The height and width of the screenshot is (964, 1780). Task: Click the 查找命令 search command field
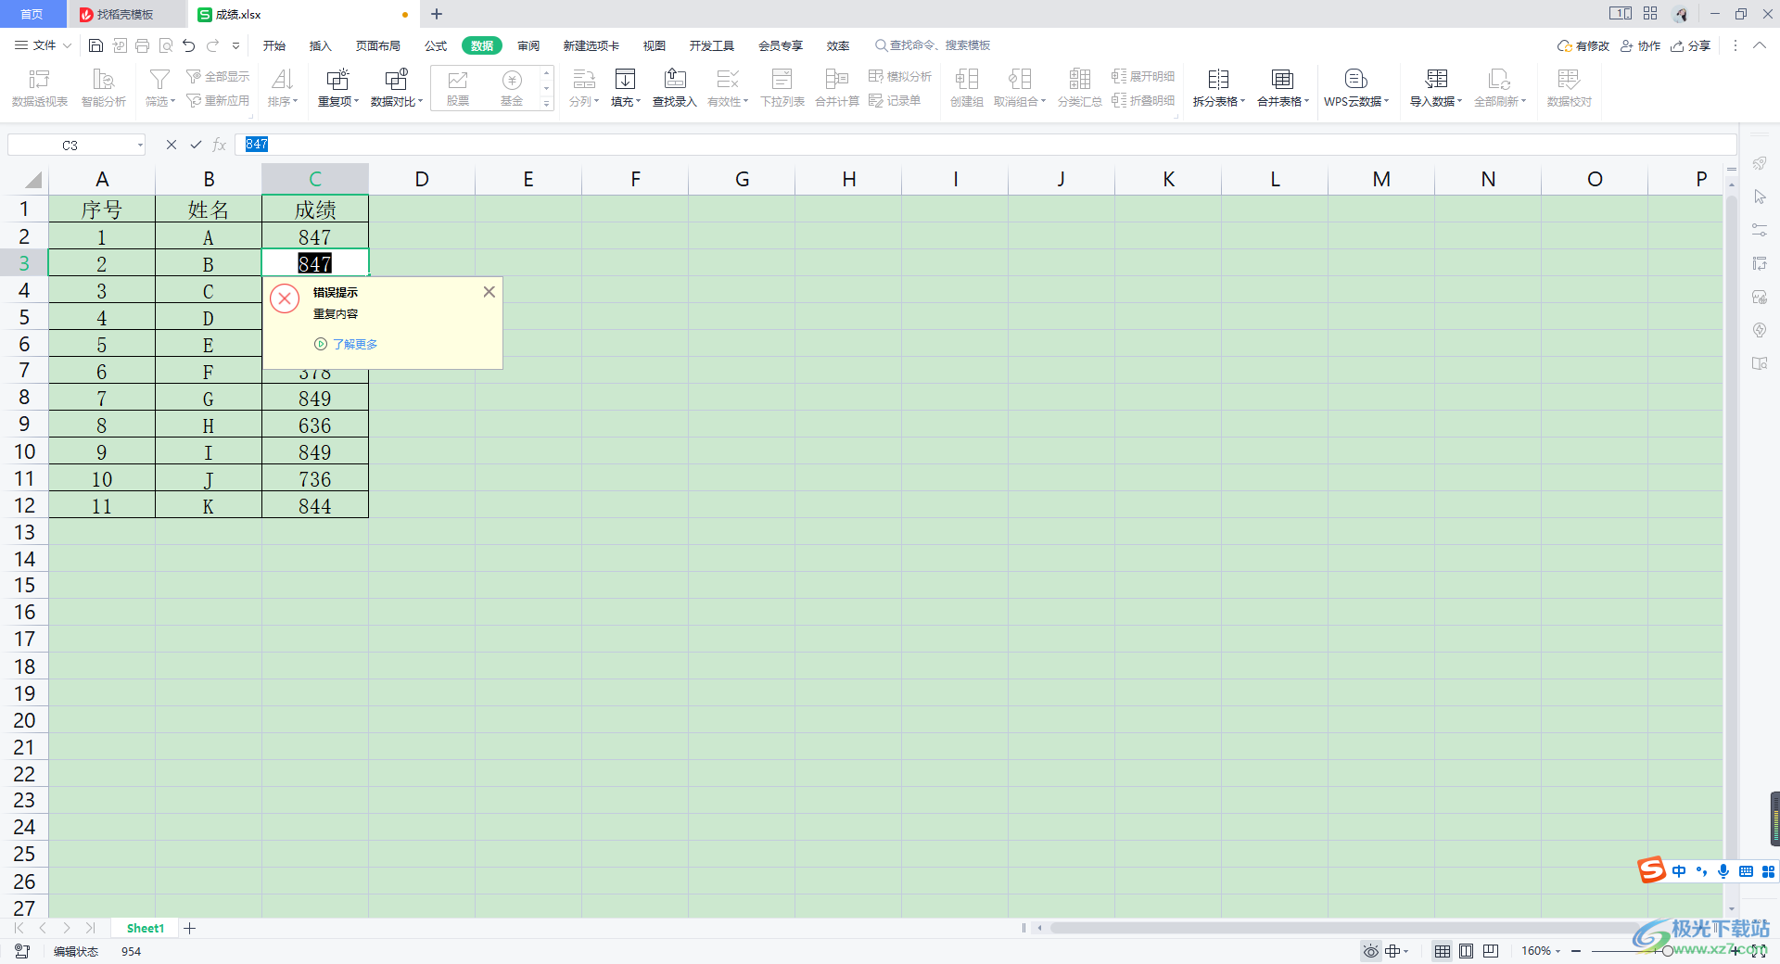(933, 45)
